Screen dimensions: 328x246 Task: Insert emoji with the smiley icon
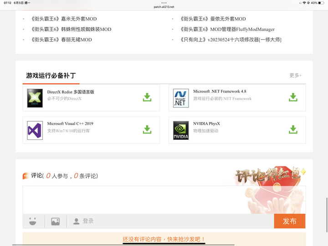33,221
